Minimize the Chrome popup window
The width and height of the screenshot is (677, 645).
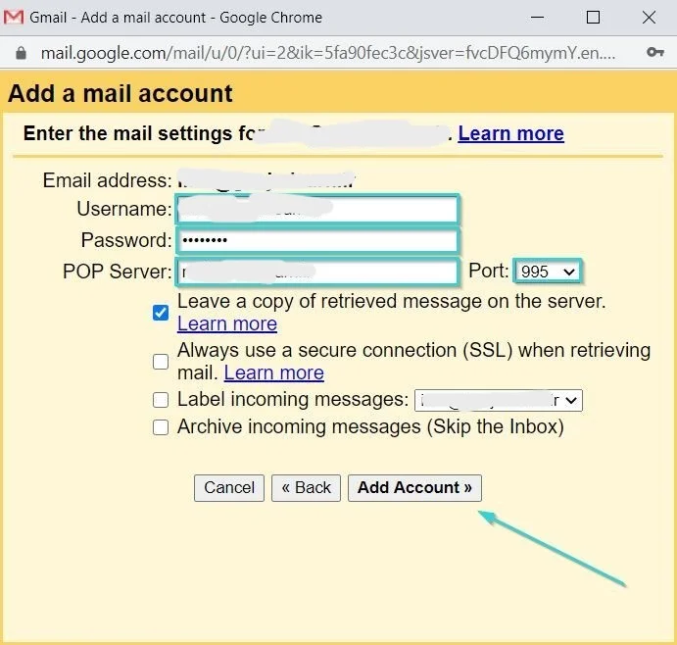click(x=537, y=18)
